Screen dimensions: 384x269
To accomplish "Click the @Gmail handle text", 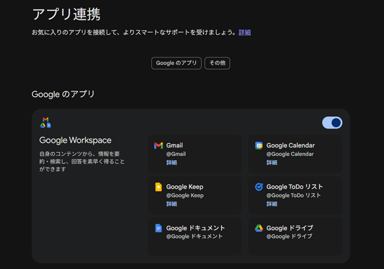I will point(176,154).
